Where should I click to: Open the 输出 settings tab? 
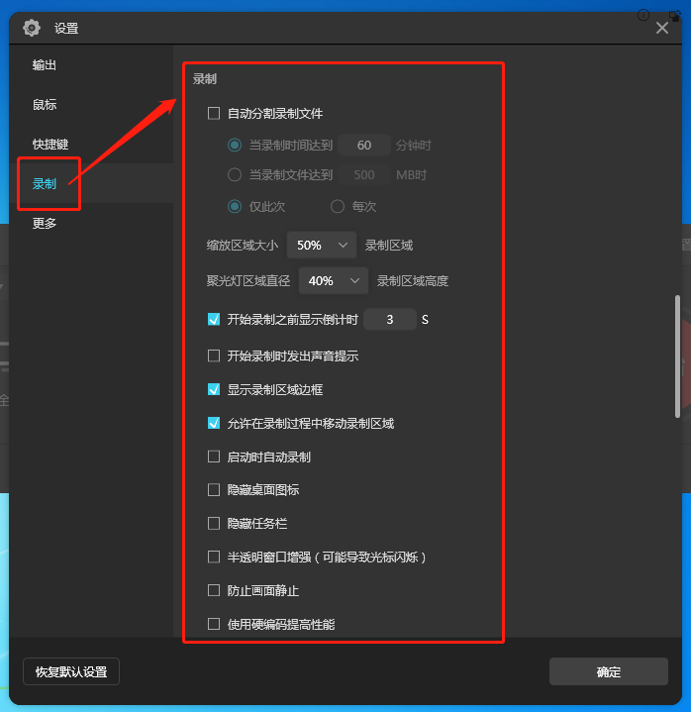click(x=44, y=65)
